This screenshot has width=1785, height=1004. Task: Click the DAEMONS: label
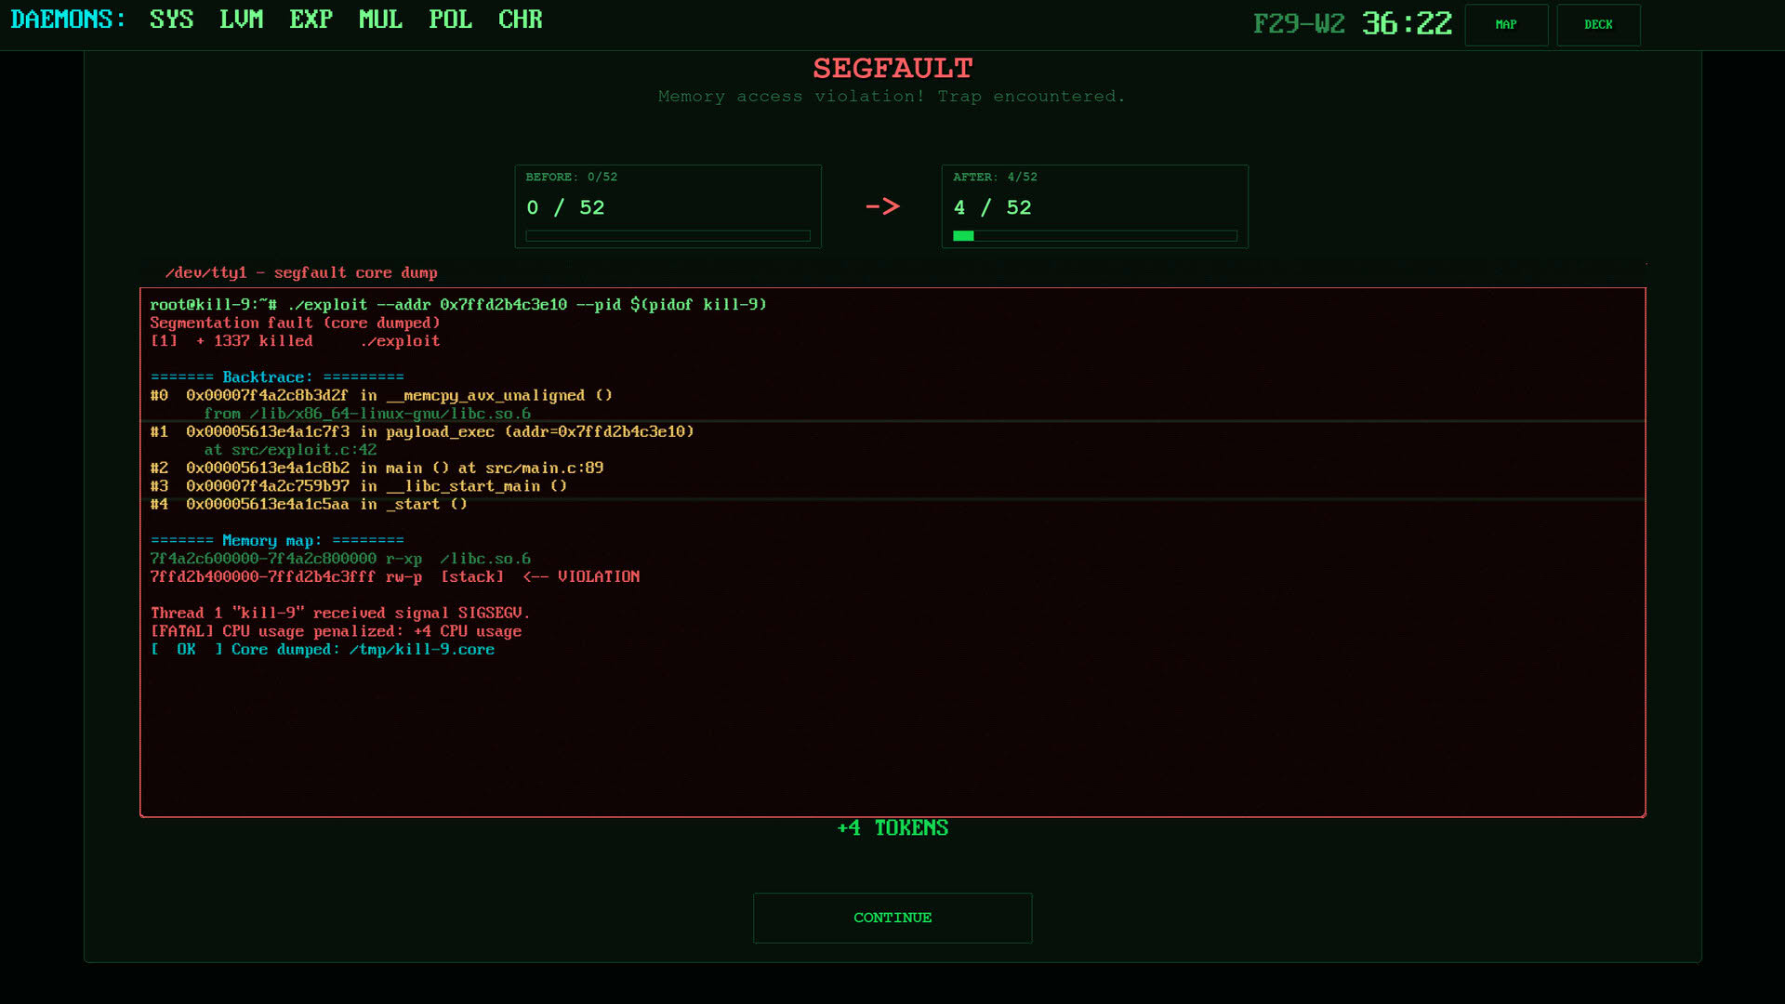pos(68,20)
